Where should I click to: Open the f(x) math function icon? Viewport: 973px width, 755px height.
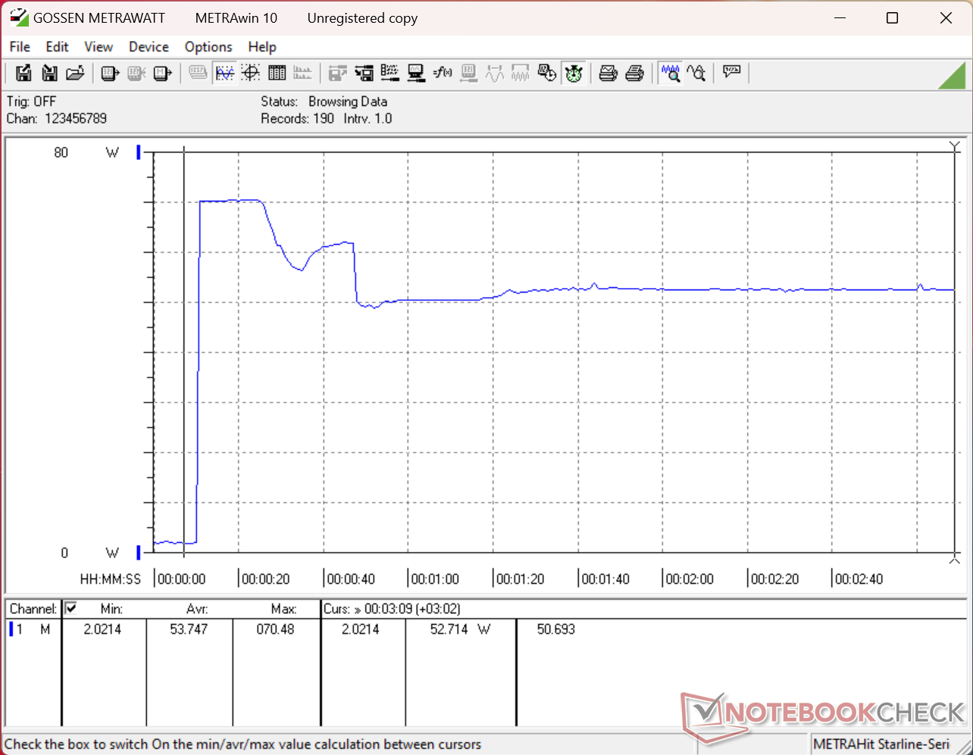pyautogui.click(x=443, y=73)
